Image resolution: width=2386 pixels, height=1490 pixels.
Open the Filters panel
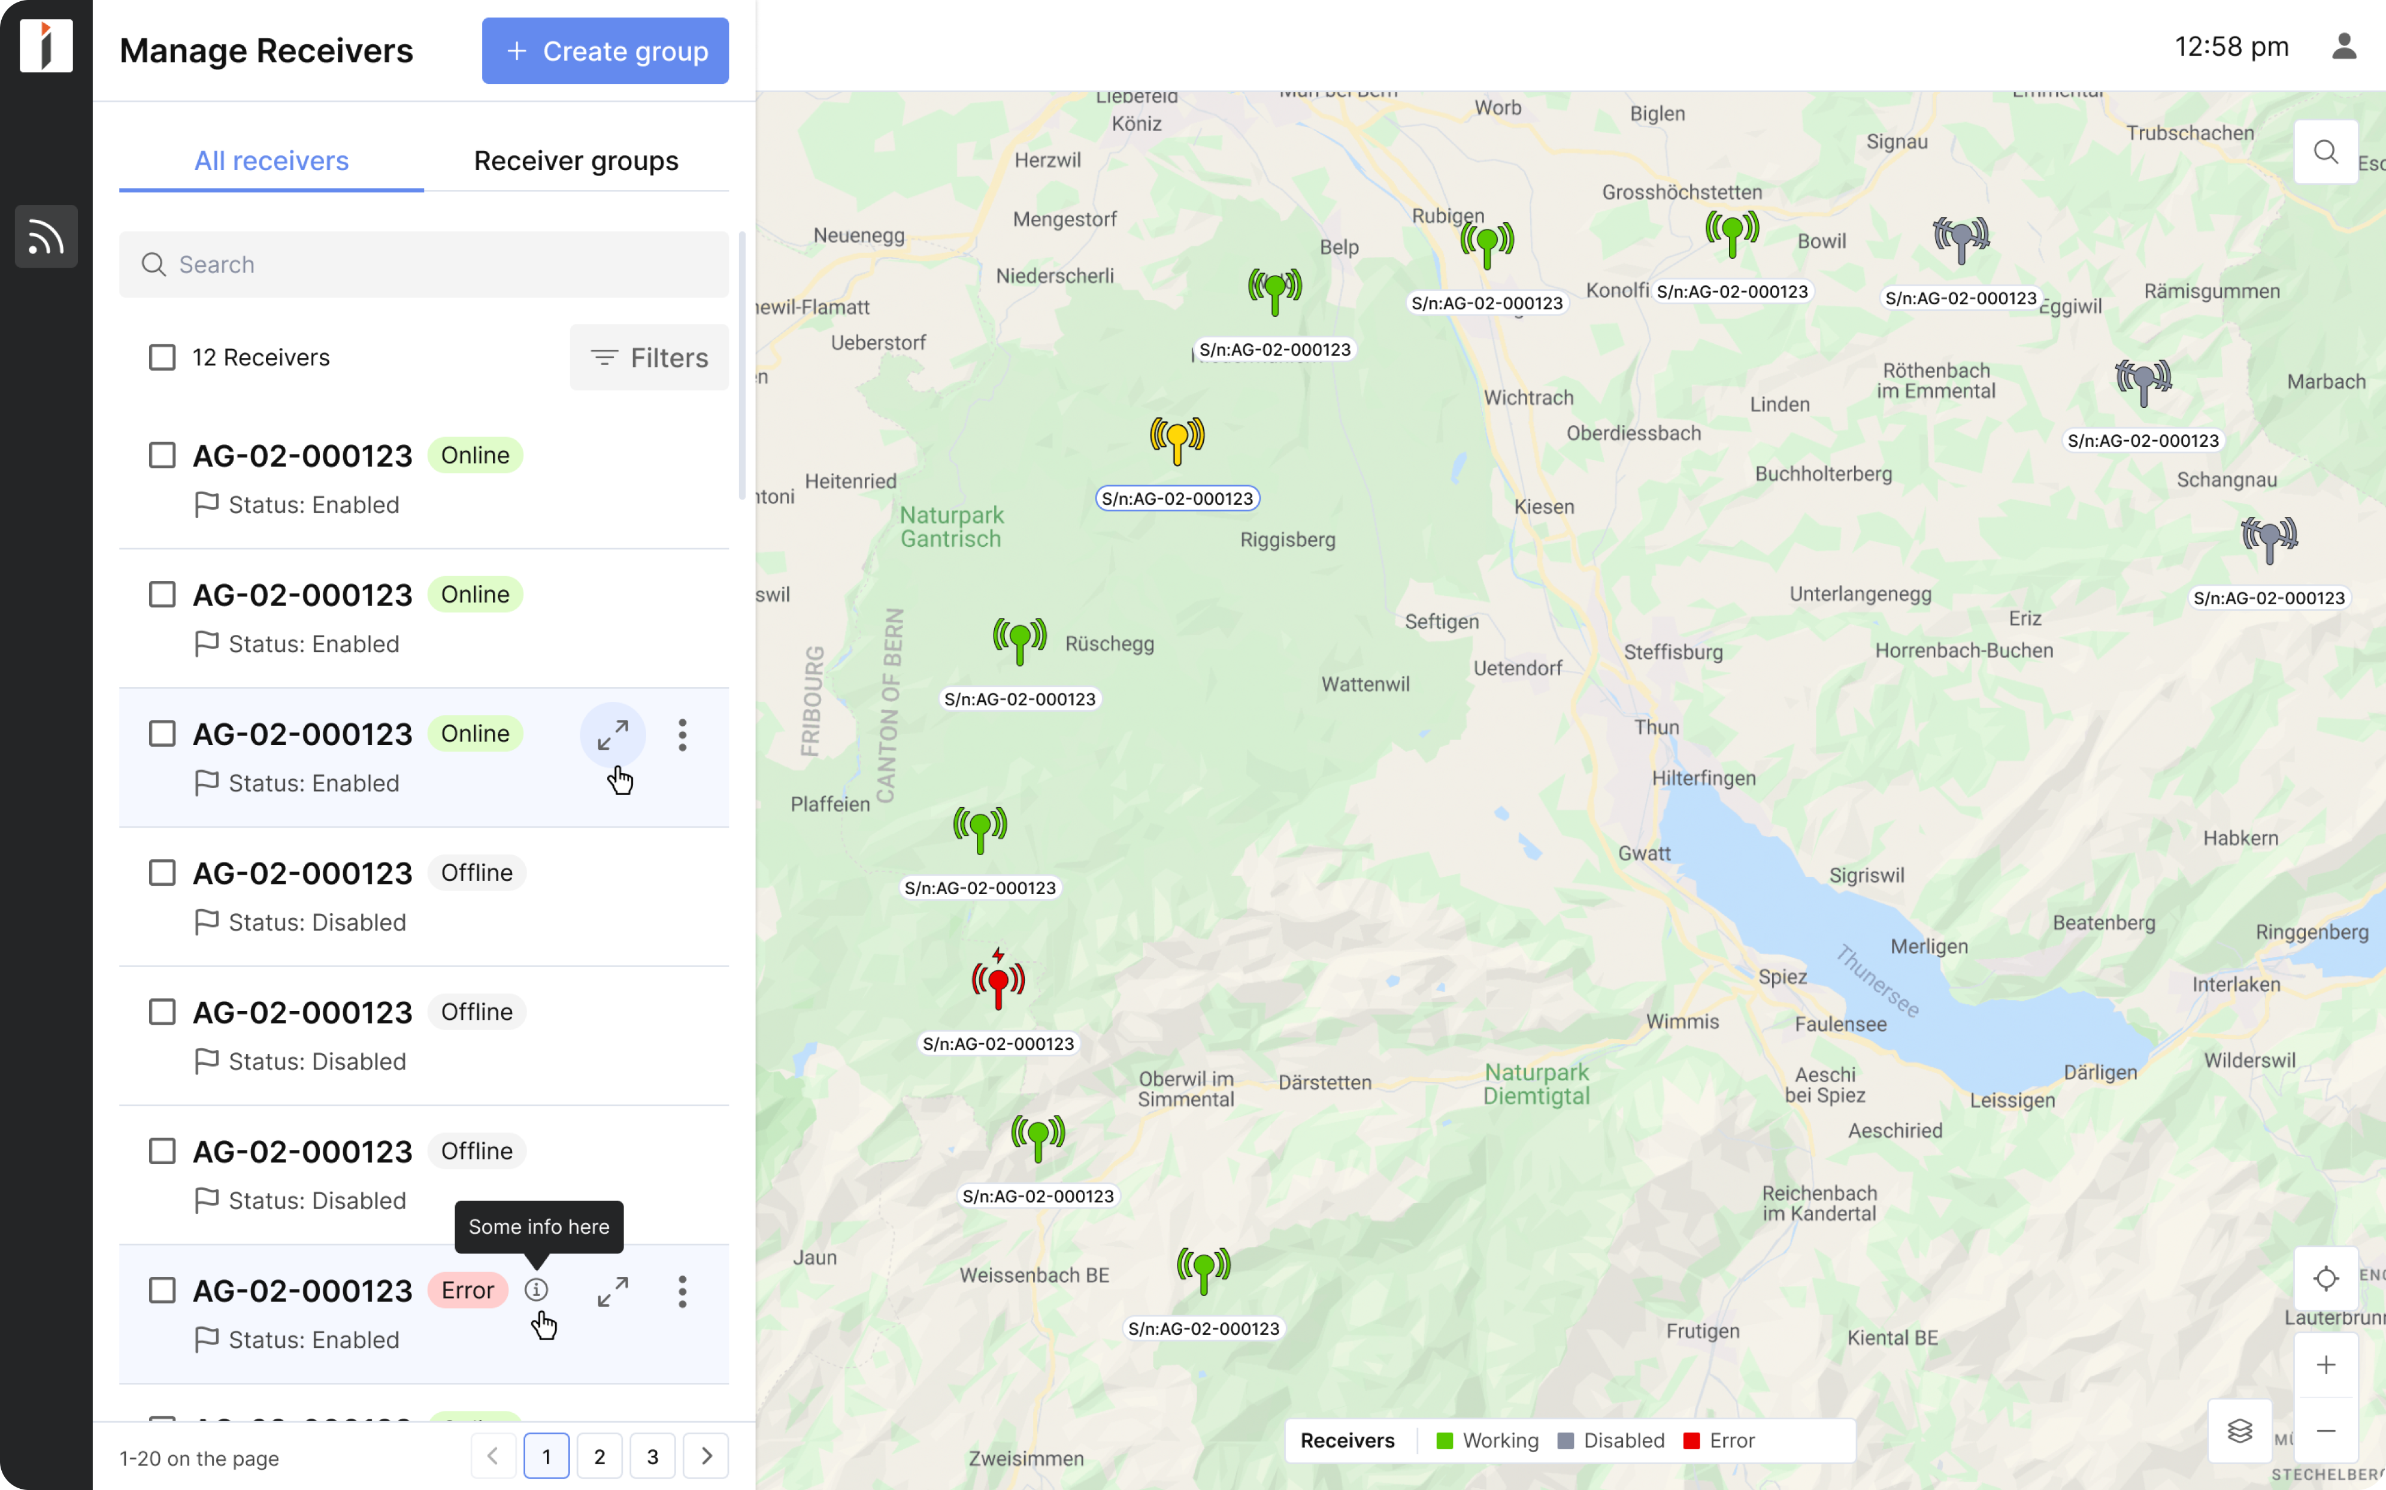[649, 357]
